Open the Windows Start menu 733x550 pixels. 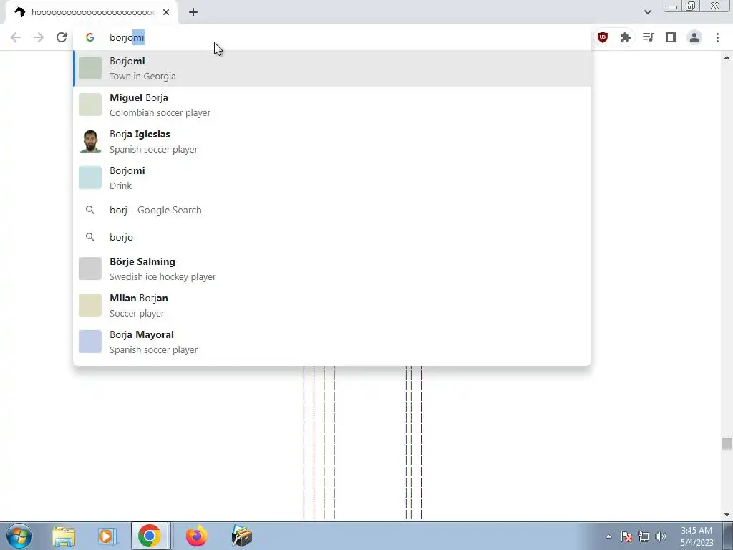point(19,536)
